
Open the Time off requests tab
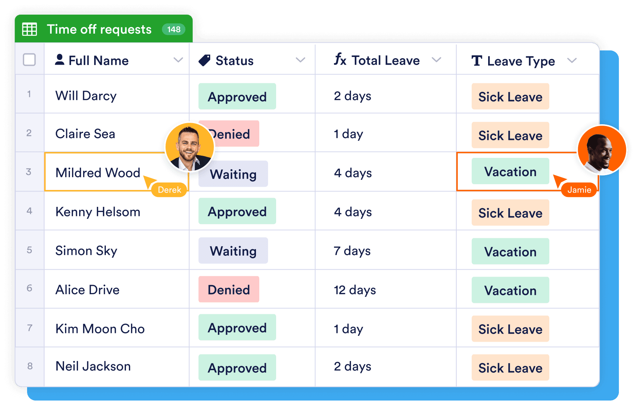[99, 29]
